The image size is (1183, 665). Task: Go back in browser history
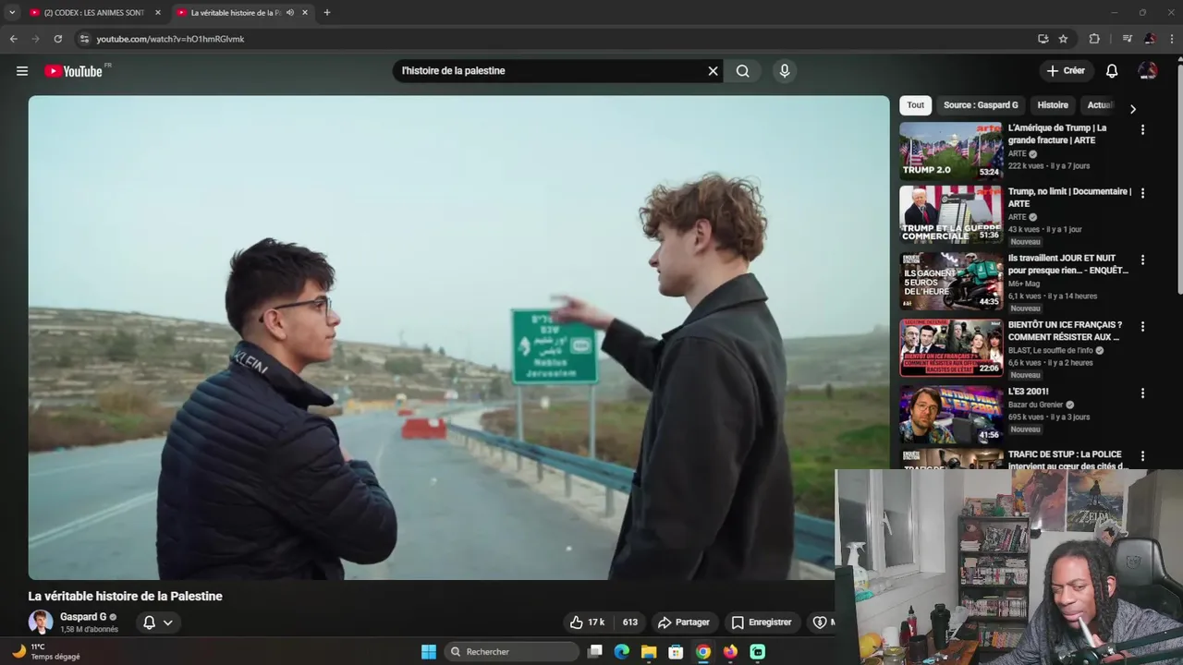[x=13, y=39]
